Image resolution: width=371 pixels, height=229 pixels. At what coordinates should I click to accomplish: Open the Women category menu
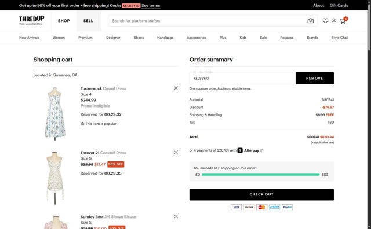59,38
